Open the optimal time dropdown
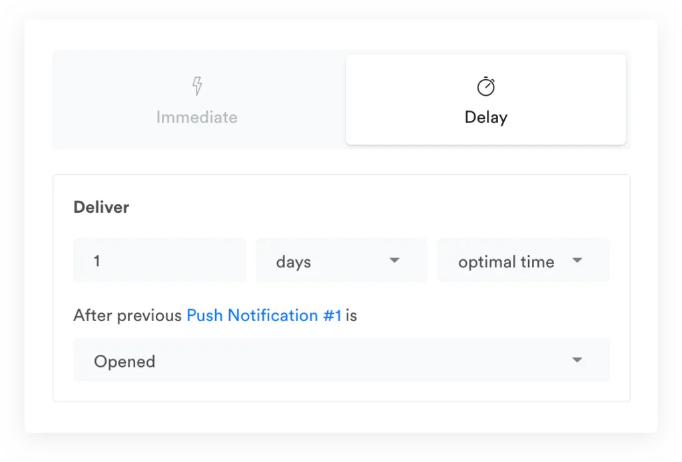The height and width of the screenshot is (462, 682). pos(523,261)
